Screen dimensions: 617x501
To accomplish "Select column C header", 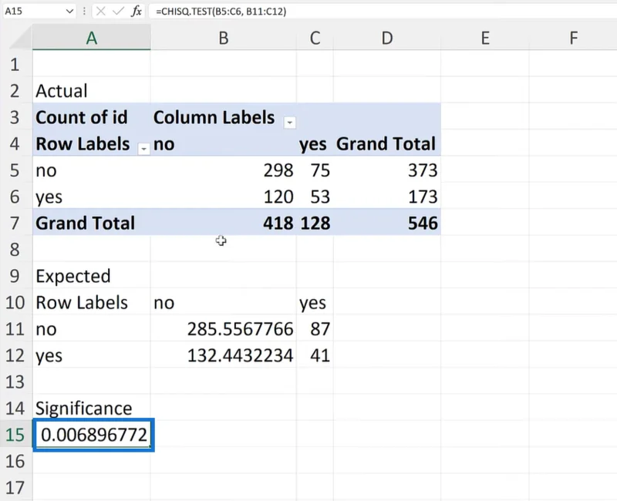I will pos(315,38).
